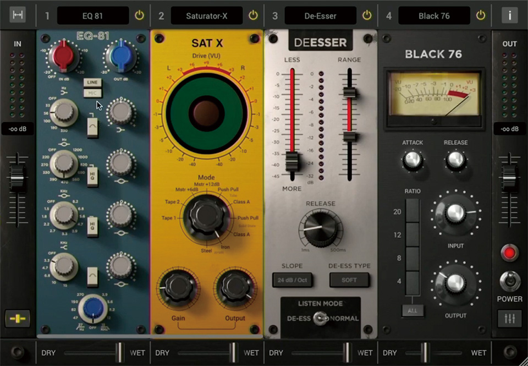
Task: Select ratio 20 on Black 76
Action: tap(412, 211)
